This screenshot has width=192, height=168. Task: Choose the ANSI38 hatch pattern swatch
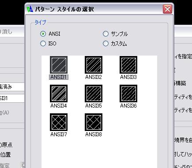coord(94,122)
